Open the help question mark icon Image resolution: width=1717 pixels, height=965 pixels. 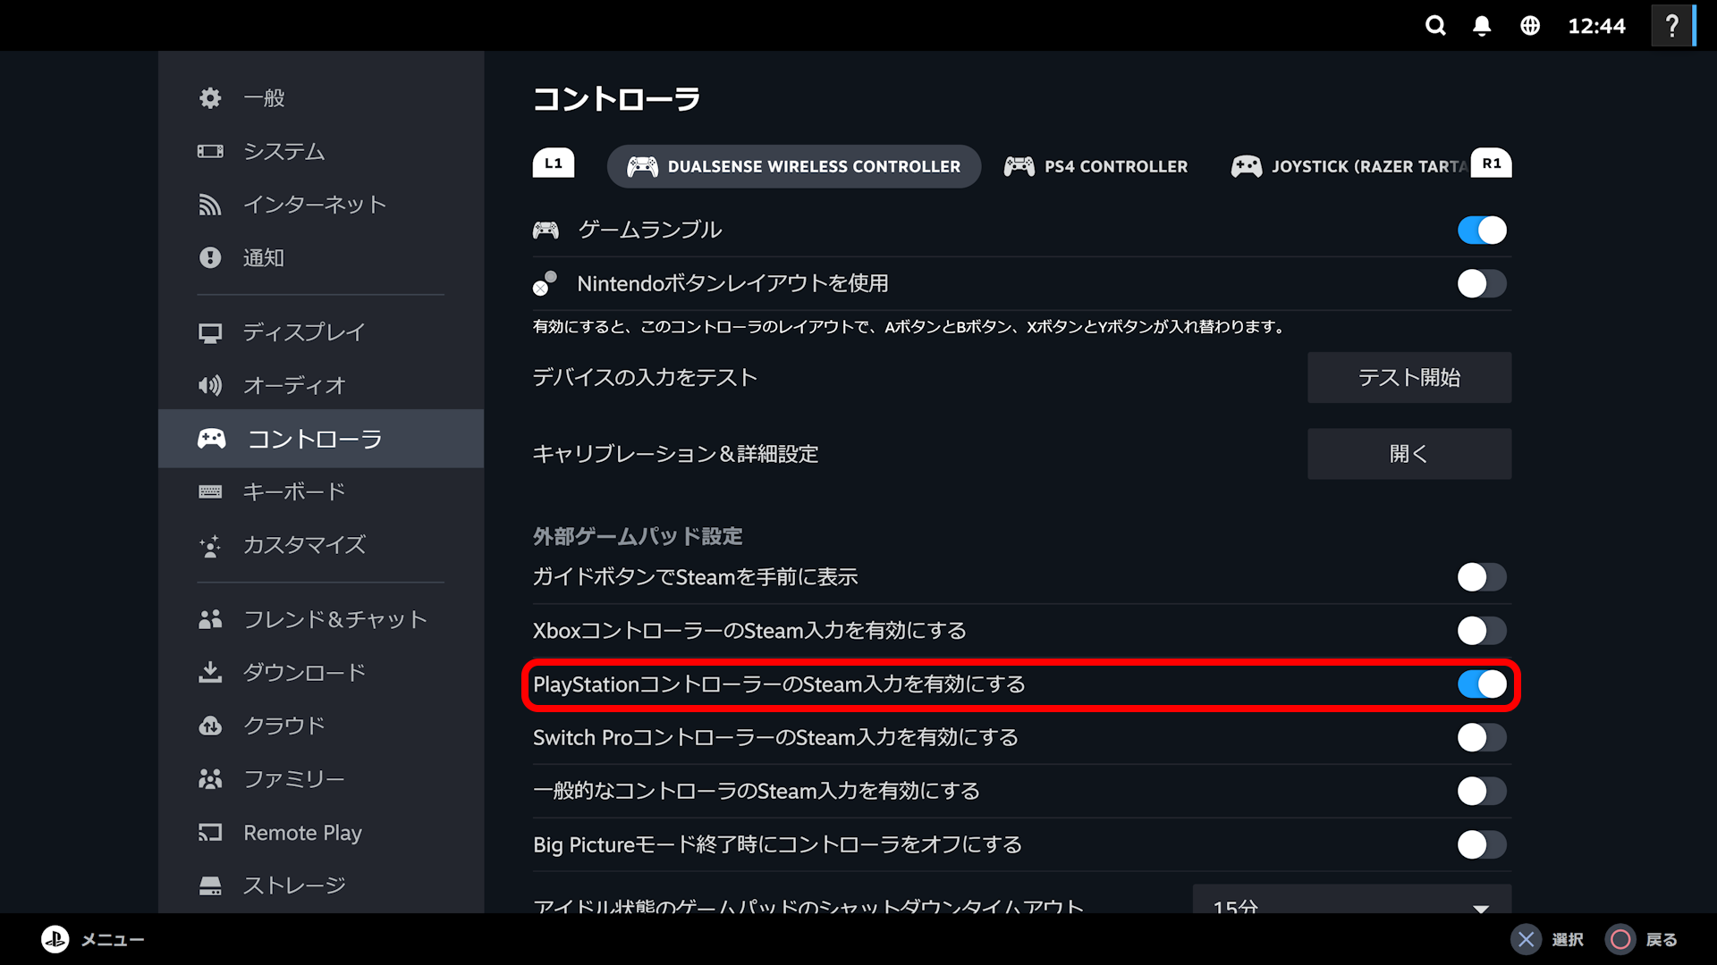tap(1671, 26)
